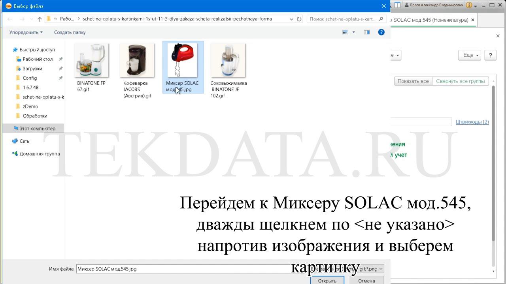Select Домашняя группа in navigation pane
This screenshot has width=506, height=284.
coord(40,154)
